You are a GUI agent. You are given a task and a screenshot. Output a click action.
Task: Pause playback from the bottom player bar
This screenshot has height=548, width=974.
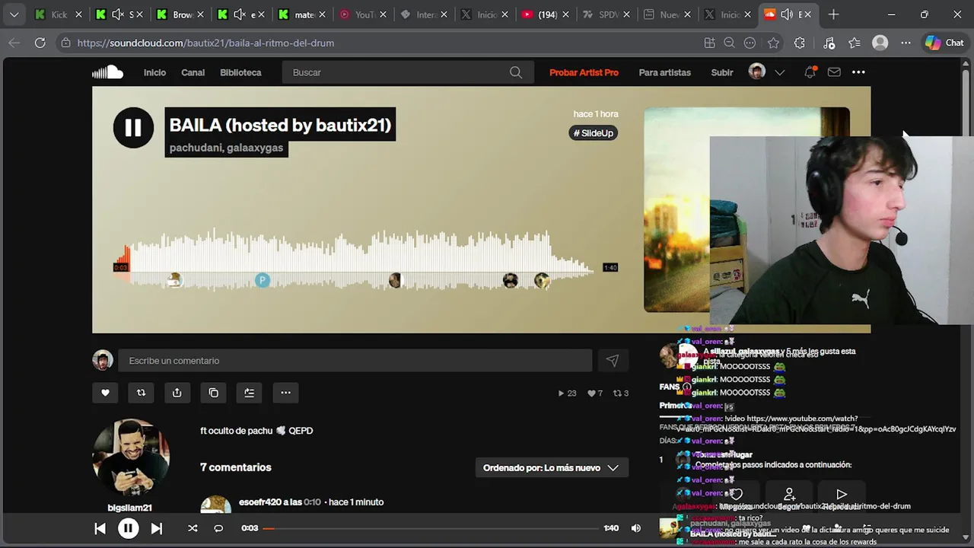coord(128,528)
